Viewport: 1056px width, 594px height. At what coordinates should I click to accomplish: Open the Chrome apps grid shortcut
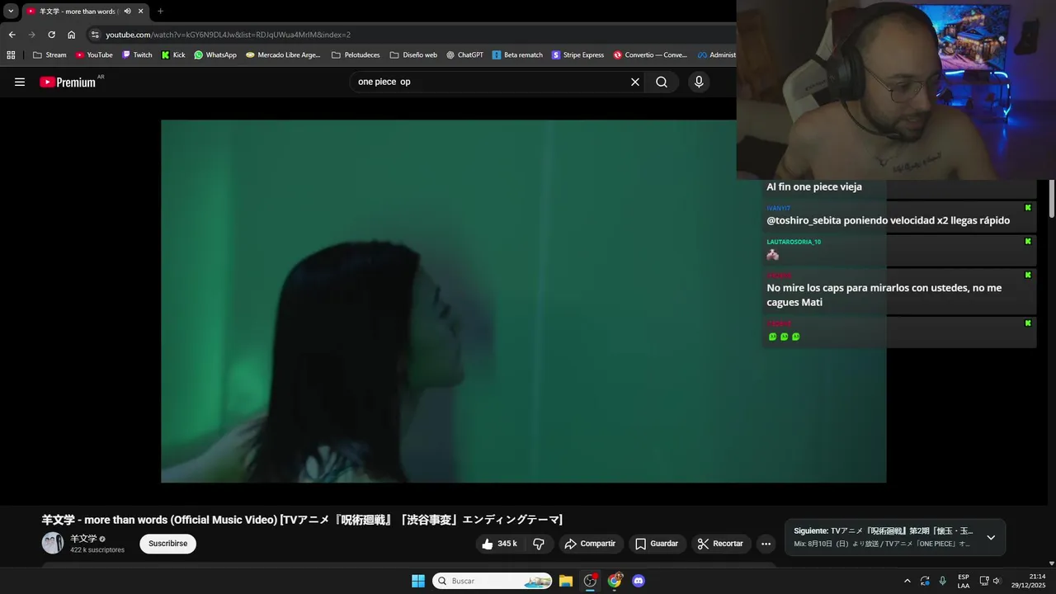[11, 55]
